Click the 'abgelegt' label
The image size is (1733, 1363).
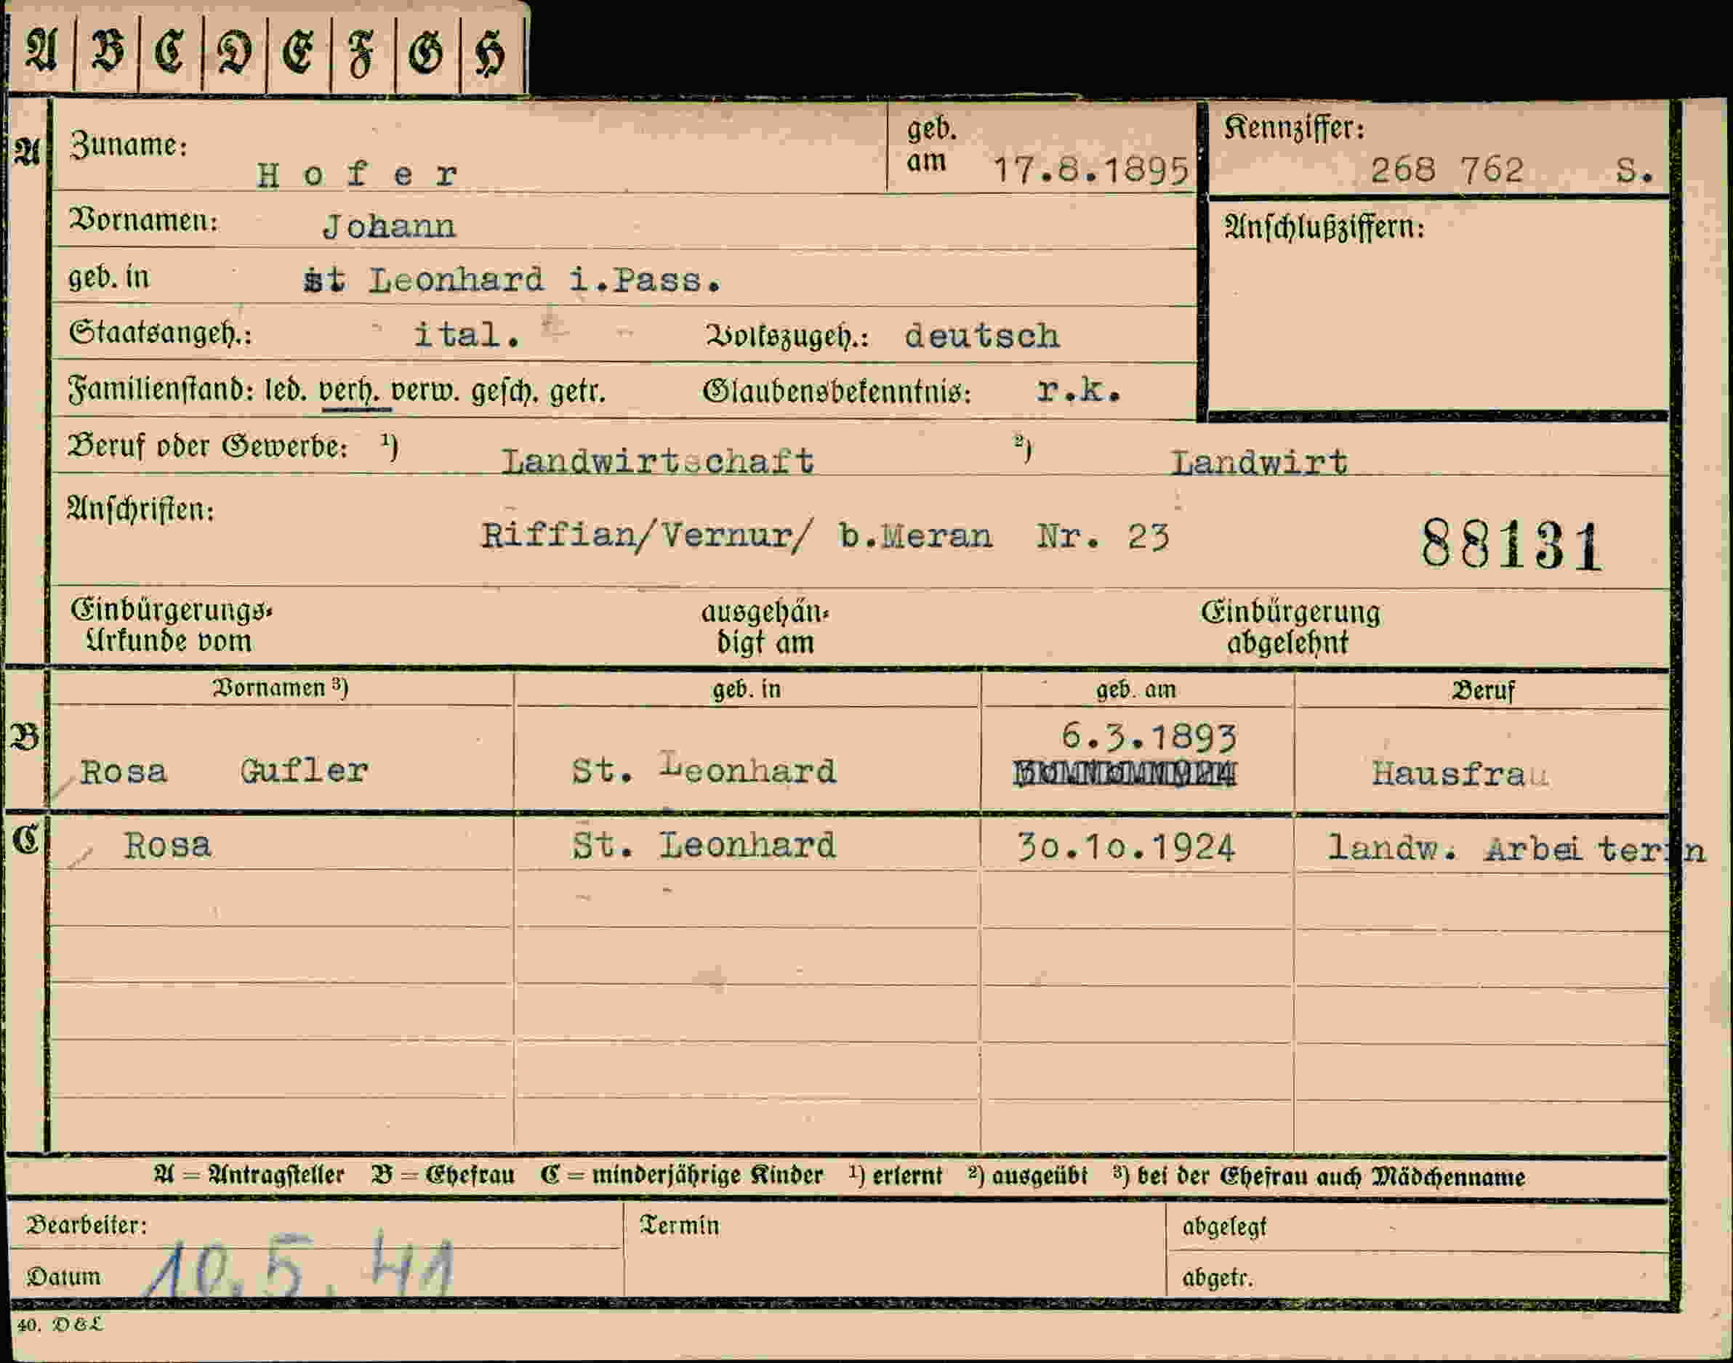pyautogui.click(x=1223, y=1226)
